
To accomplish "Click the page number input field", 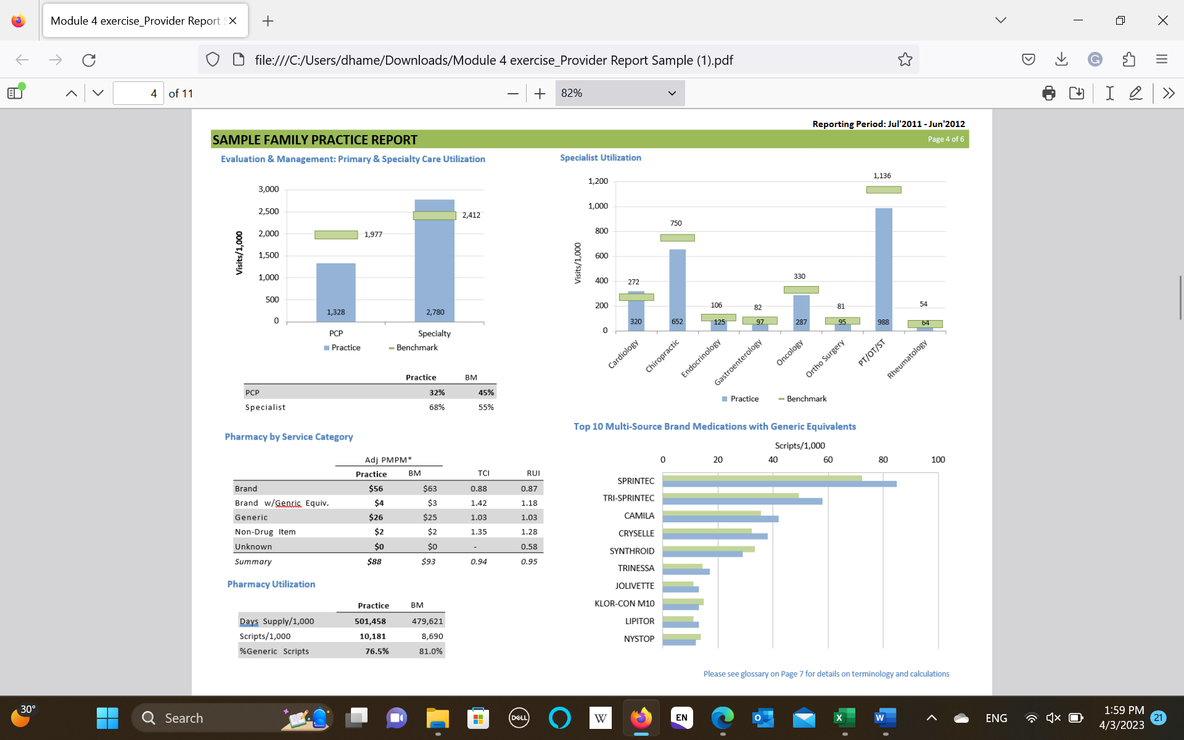I will click(138, 93).
